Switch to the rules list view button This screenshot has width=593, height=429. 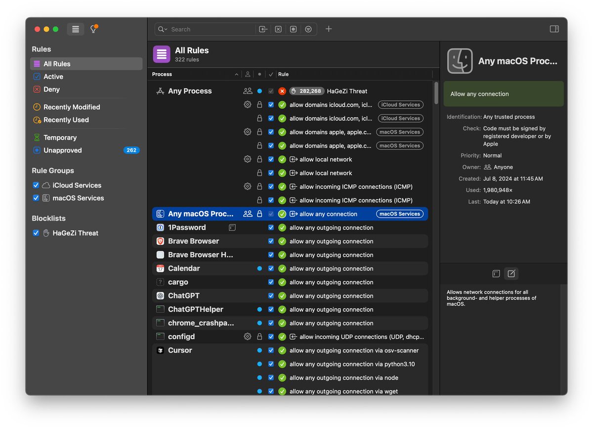[76, 29]
